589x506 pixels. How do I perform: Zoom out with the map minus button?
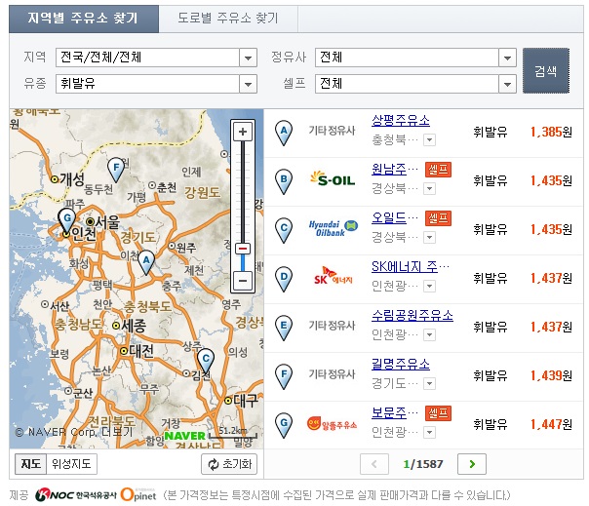(243, 280)
